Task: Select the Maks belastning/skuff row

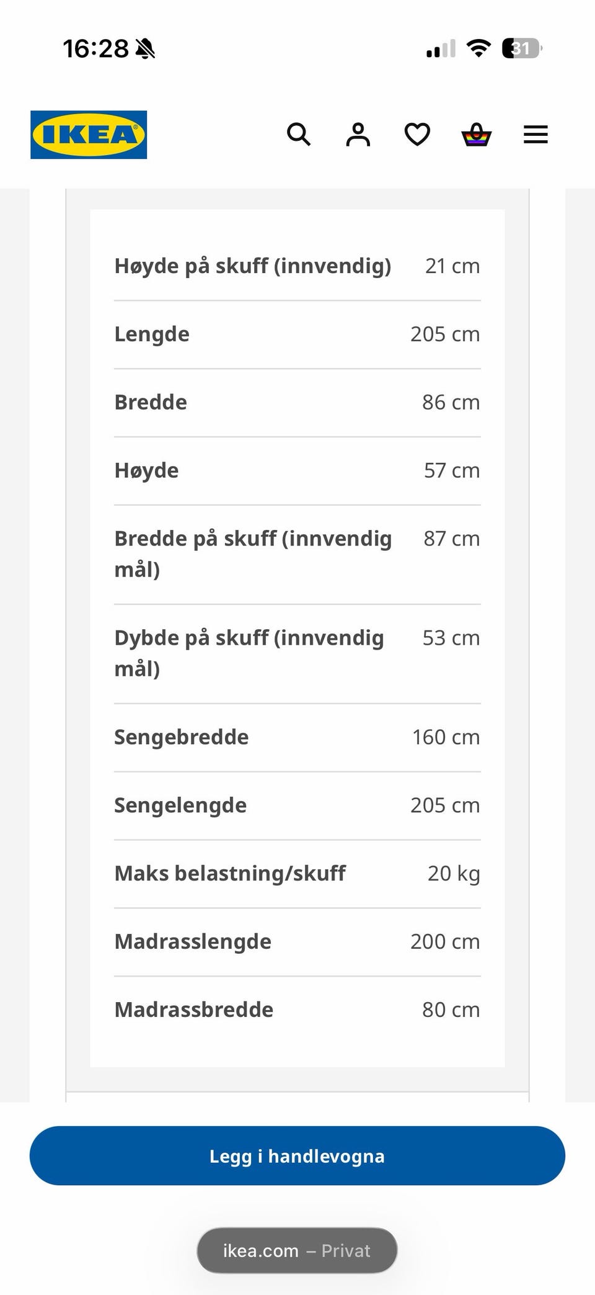Action: point(297,874)
